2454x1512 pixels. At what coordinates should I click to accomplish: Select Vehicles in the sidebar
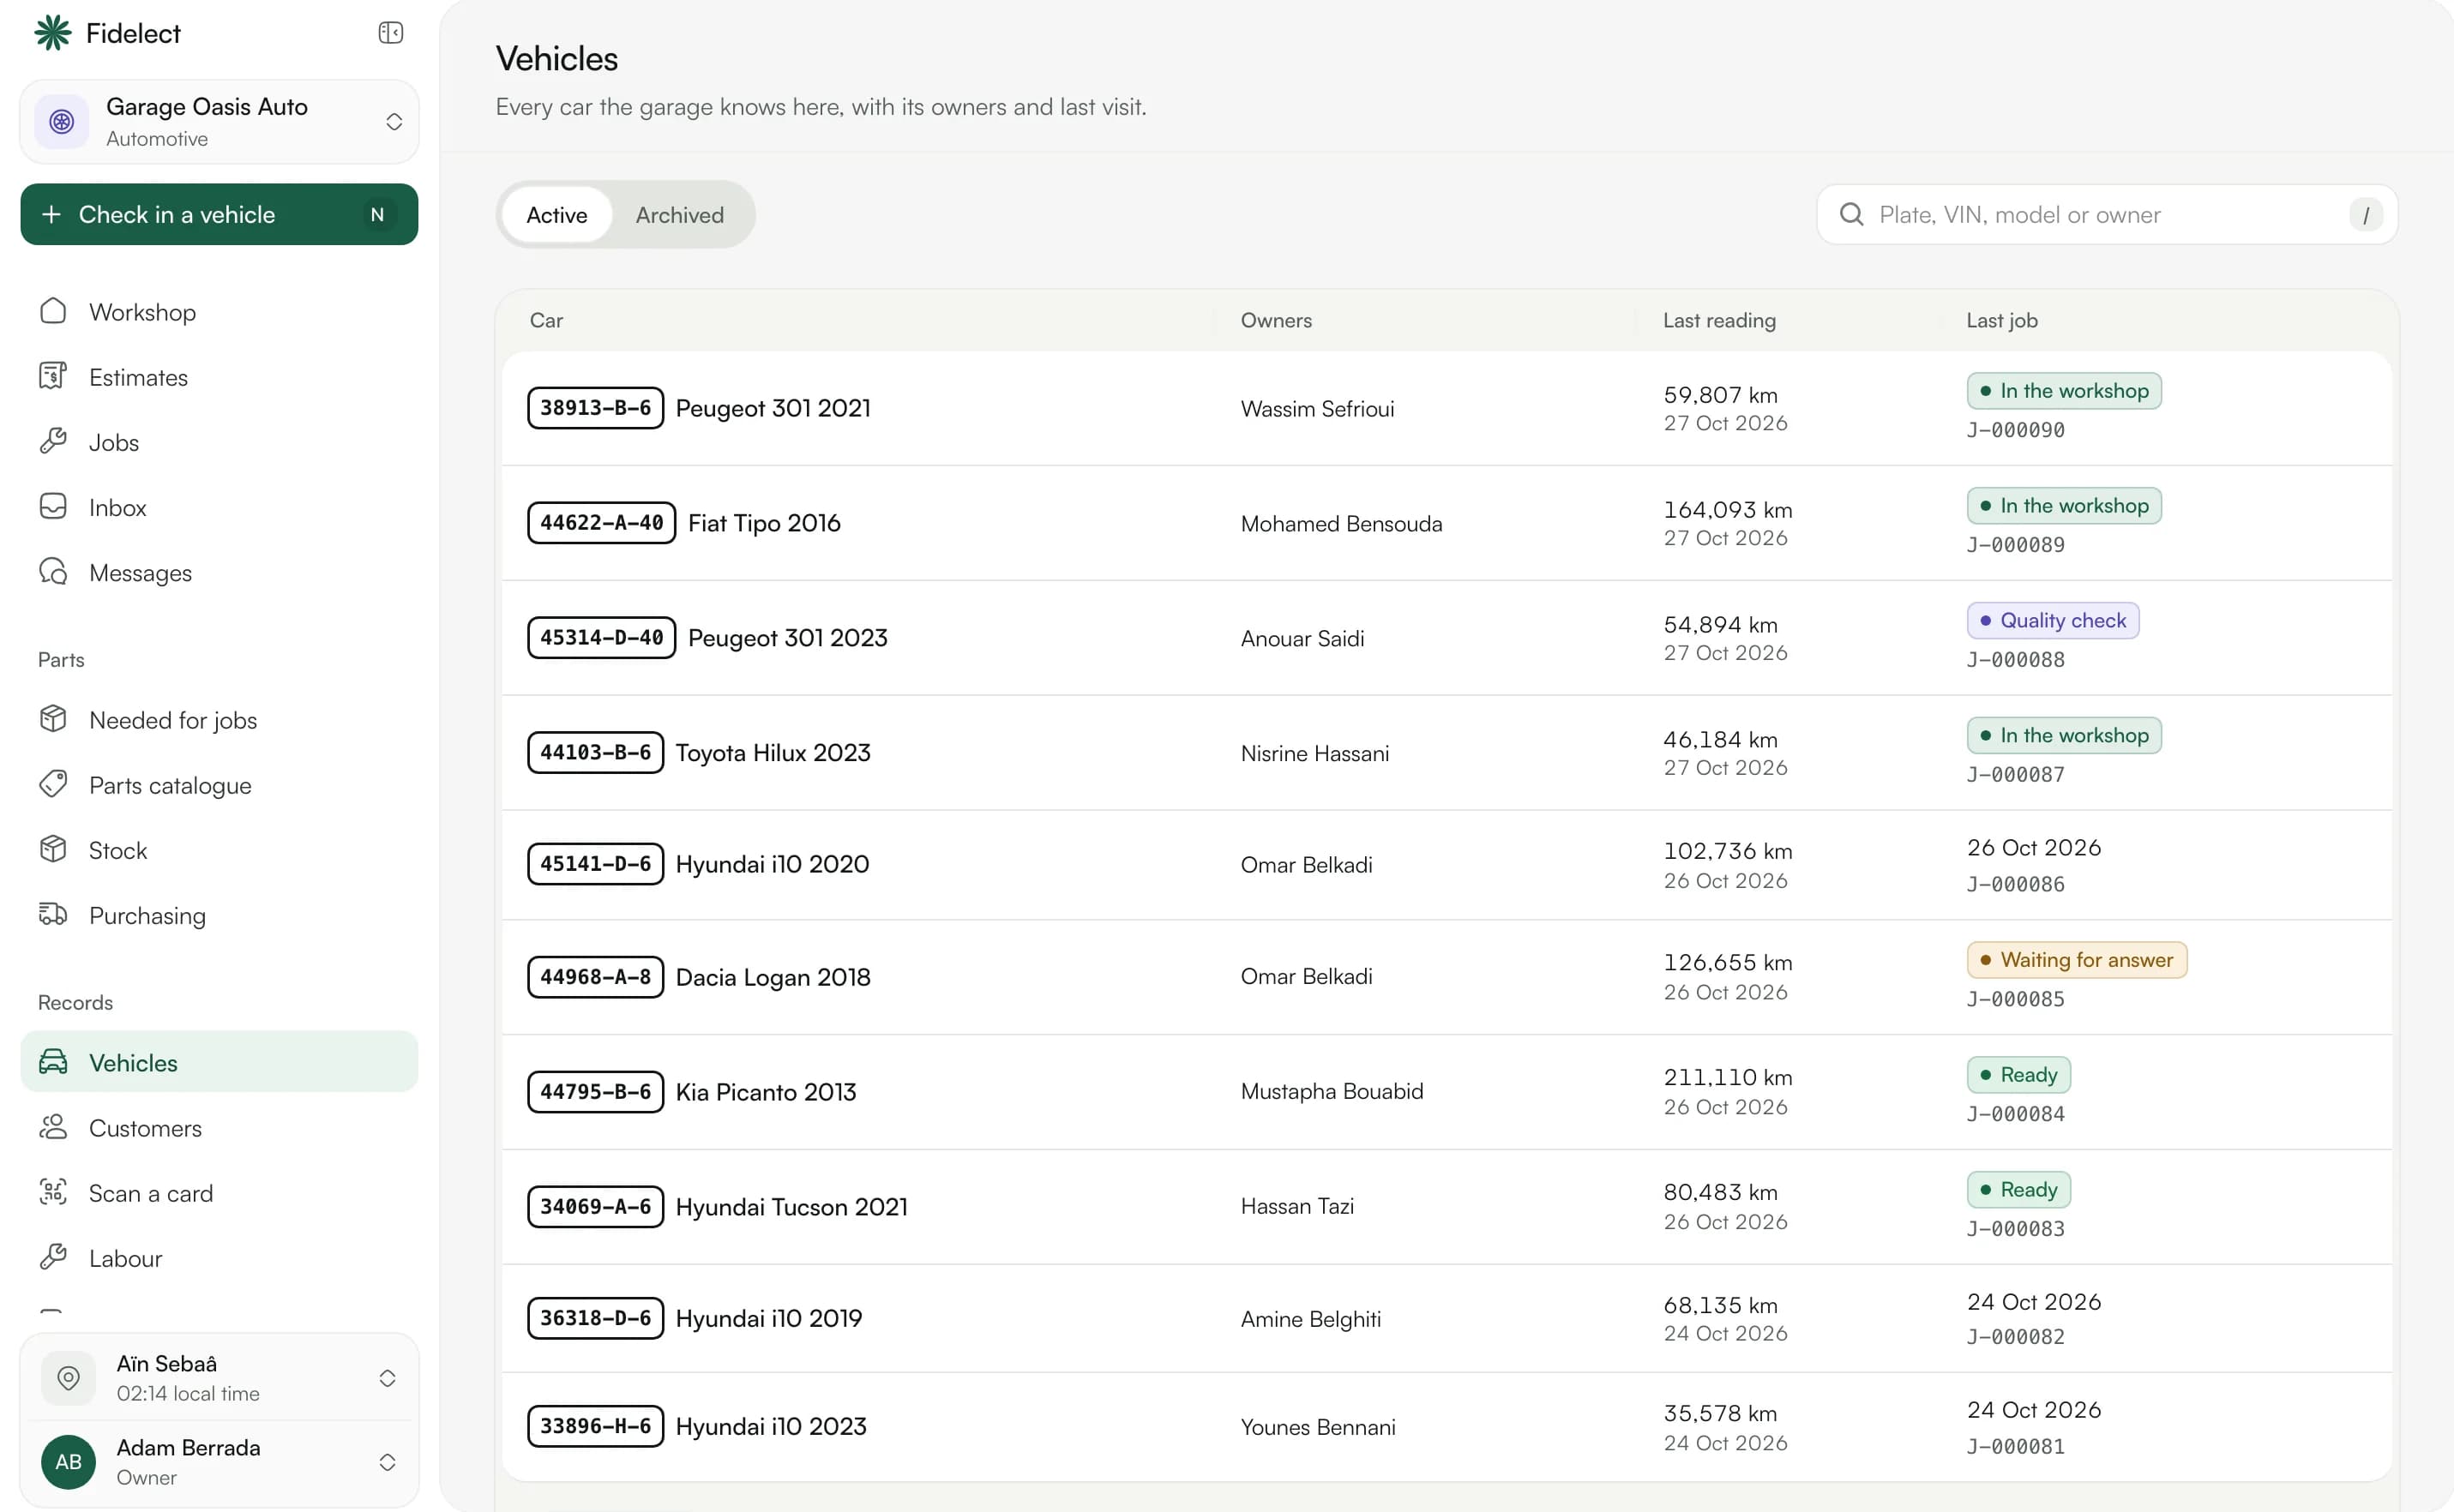point(220,1062)
